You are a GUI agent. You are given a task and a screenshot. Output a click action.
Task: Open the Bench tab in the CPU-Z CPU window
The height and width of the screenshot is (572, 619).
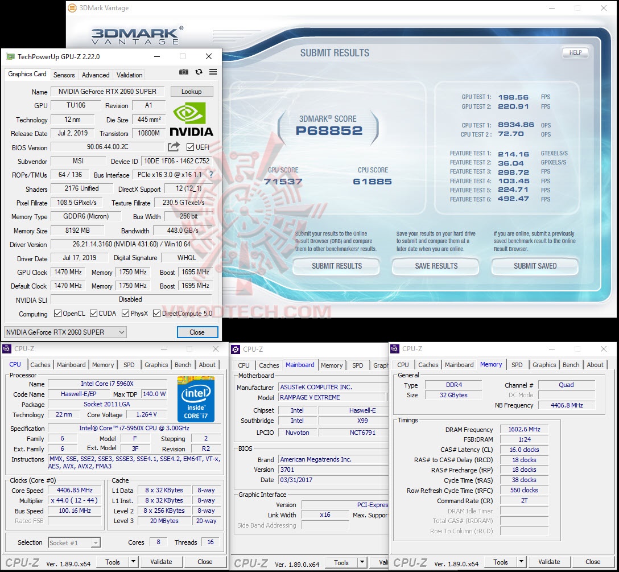(183, 365)
